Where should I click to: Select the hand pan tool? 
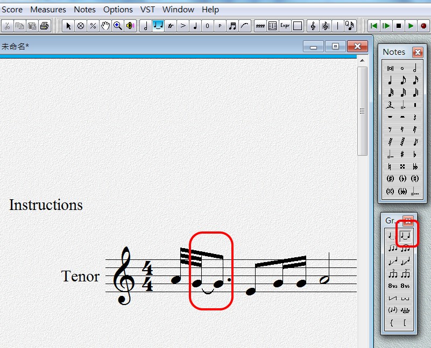click(x=105, y=25)
